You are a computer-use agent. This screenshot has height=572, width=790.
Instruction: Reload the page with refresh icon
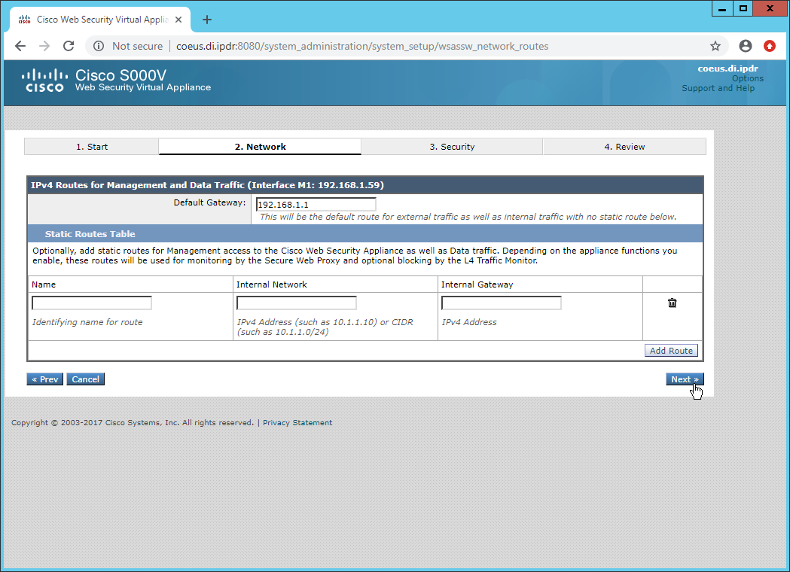pos(69,47)
